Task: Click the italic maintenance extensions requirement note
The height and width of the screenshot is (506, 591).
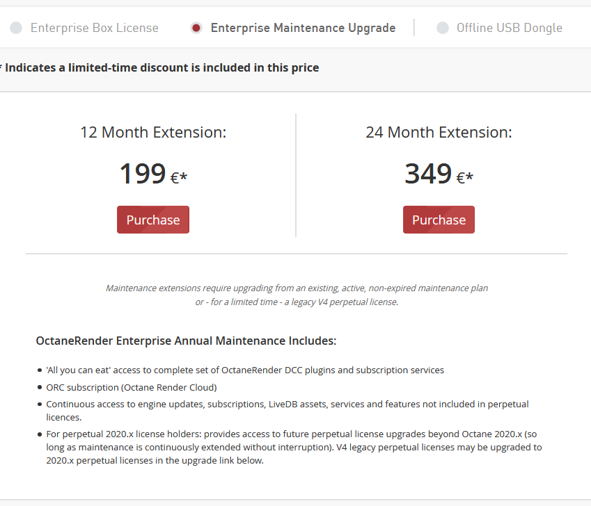Action: click(297, 295)
